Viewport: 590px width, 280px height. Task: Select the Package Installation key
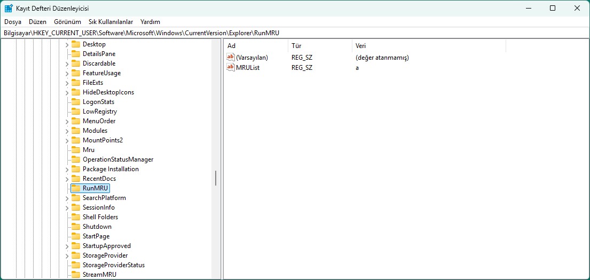111,169
